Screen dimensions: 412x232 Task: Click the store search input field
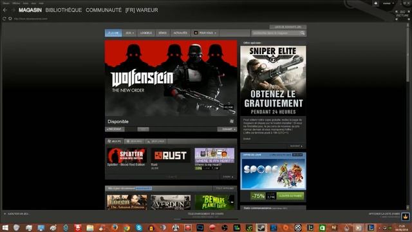pyautogui.click(x=276, y=33)
